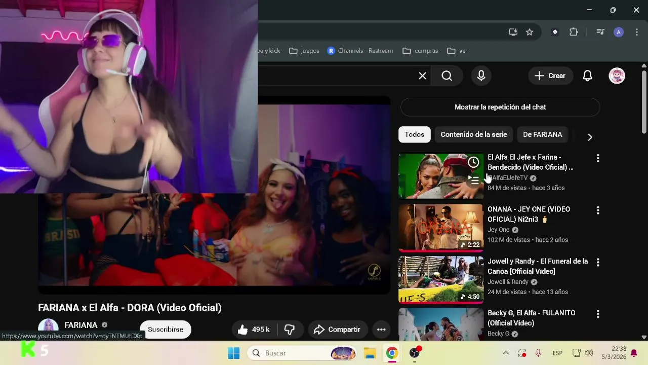The height and width of the screenshot is (365, 648).
Task: Click the green K overlay icon
Action: [29, 349]
